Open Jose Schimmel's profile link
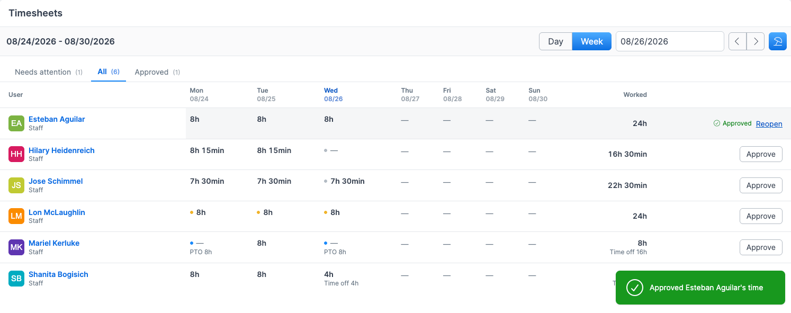This screenshot has width=791, height=313. (56, 181)
